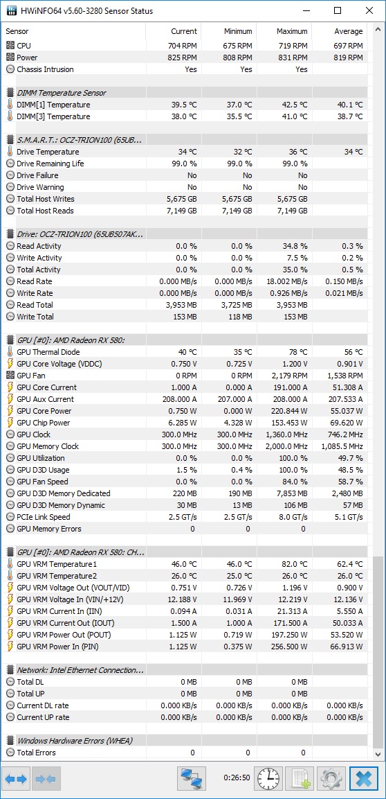The image size is (386, 799).
Task: Close sensor window with blue X button
Action: (364, 779)
